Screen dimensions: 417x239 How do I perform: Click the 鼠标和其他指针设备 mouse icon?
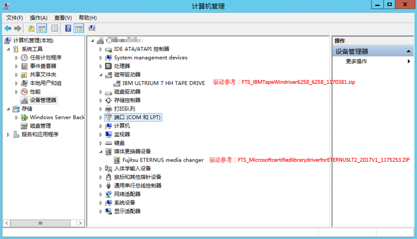108,177
